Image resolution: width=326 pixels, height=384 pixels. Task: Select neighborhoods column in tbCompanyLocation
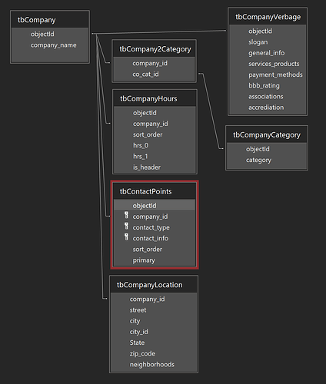pos(154,364)
